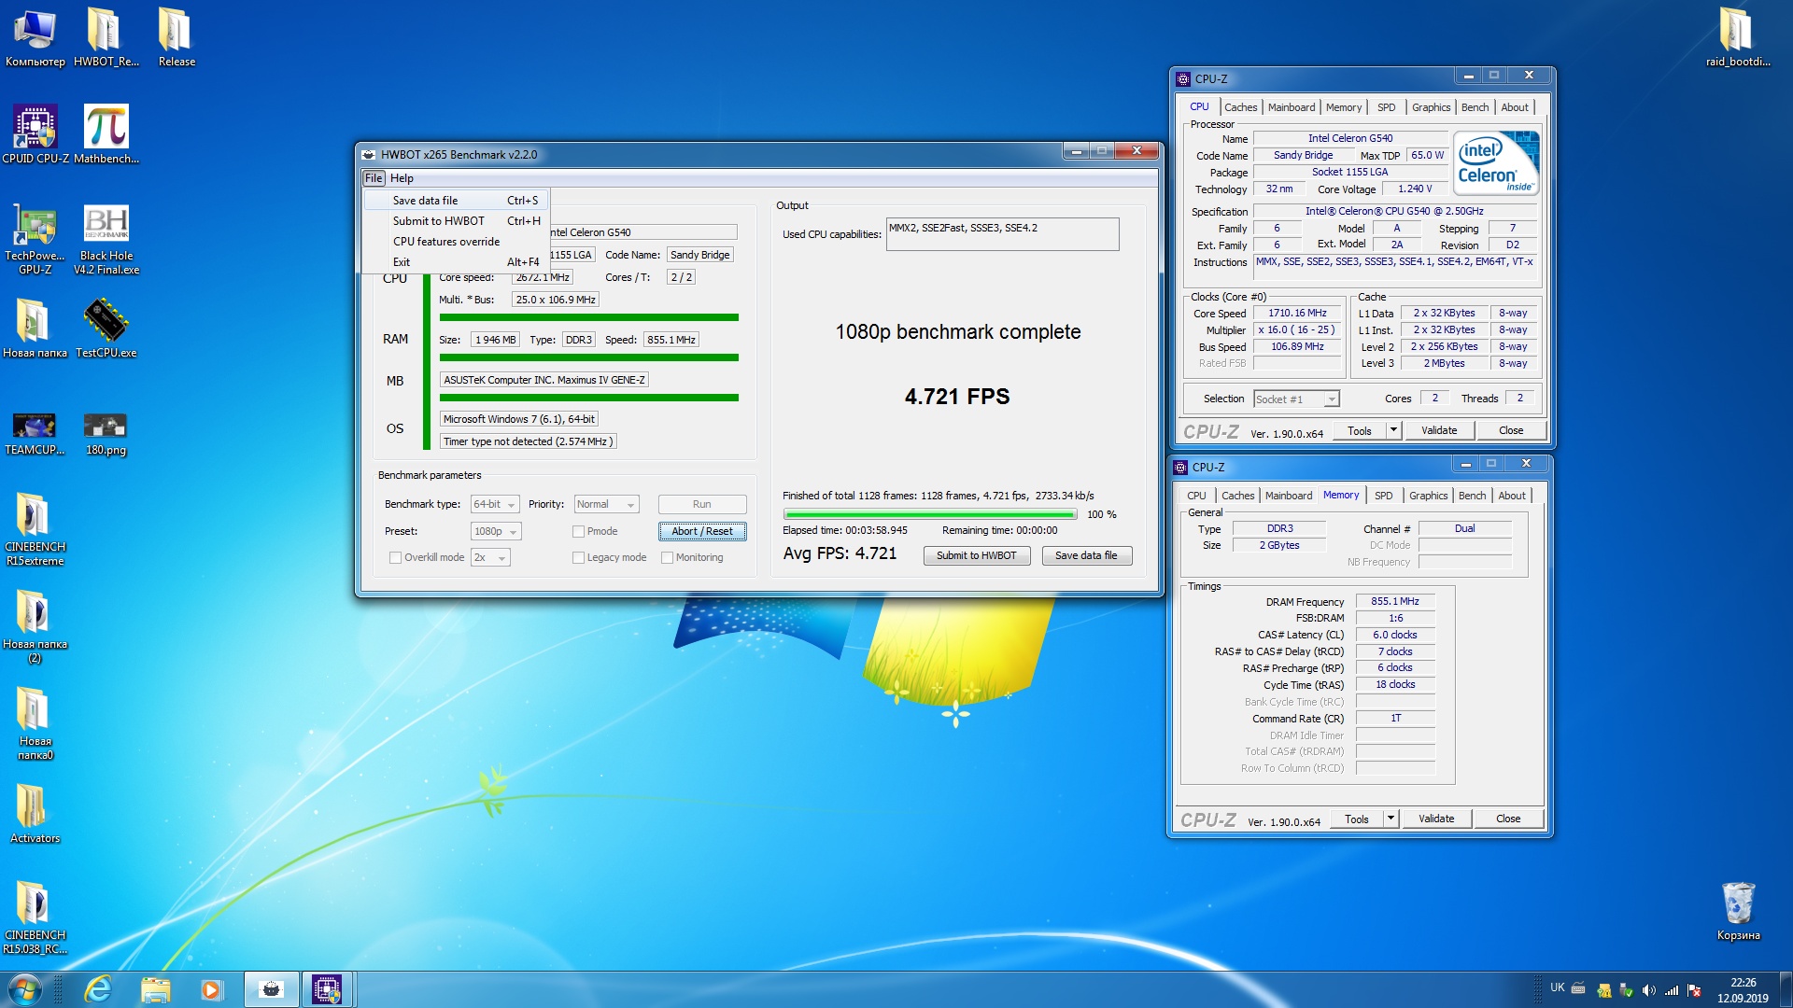Open Graphics tab in top CPU-Z

pos(1431,107)
